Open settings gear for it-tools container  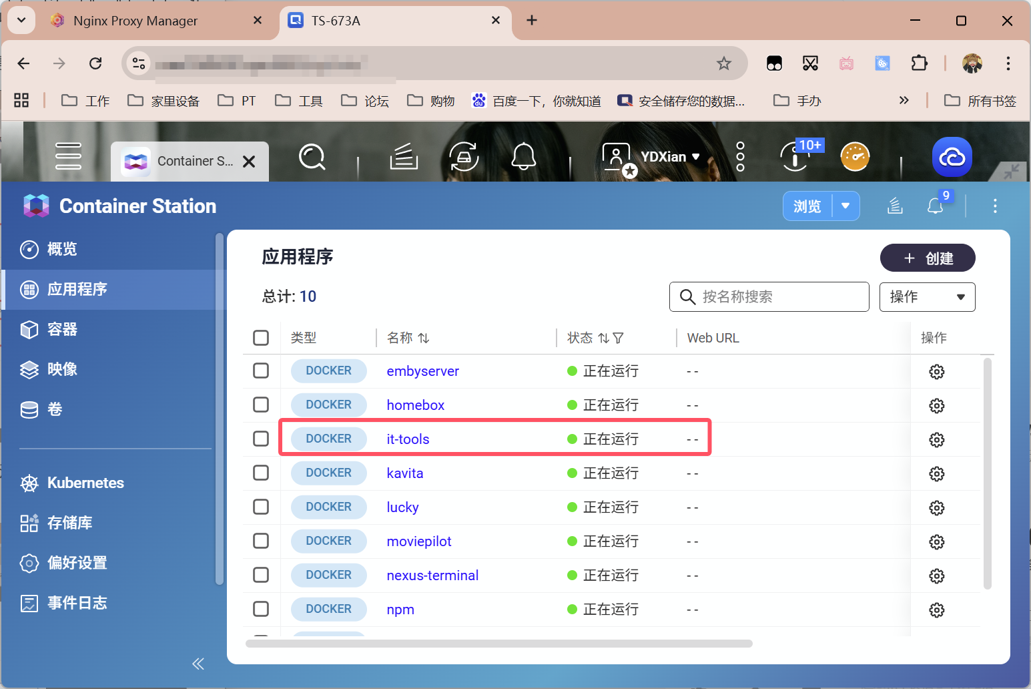click(936, 439)
